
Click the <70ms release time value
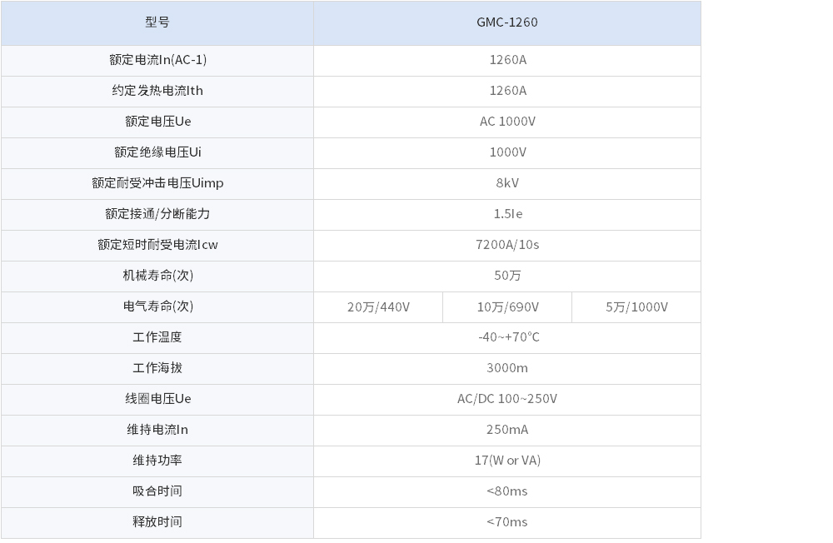coord(506,522)
